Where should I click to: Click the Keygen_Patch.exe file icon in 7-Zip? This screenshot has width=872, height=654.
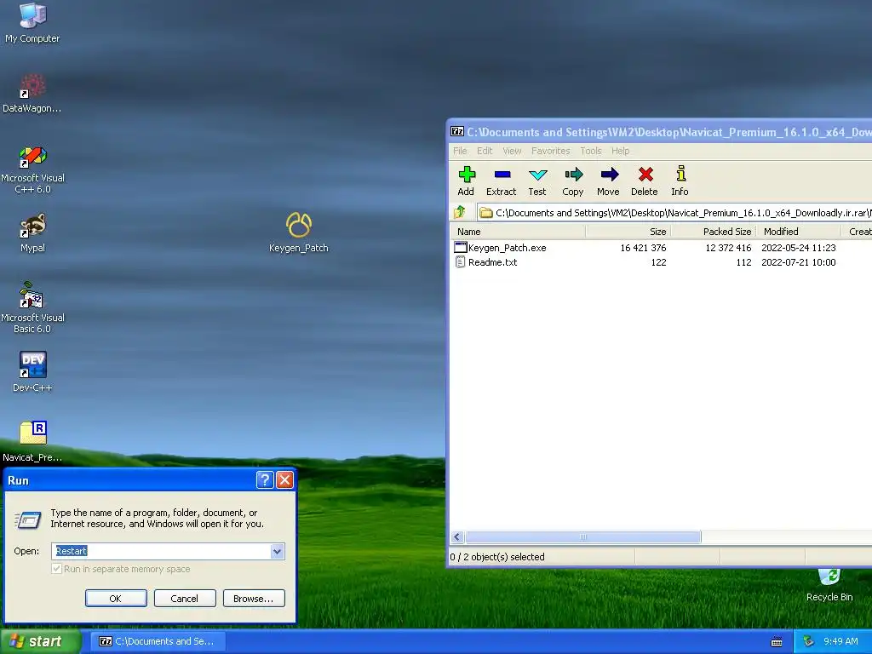click(x=461, y=248)
